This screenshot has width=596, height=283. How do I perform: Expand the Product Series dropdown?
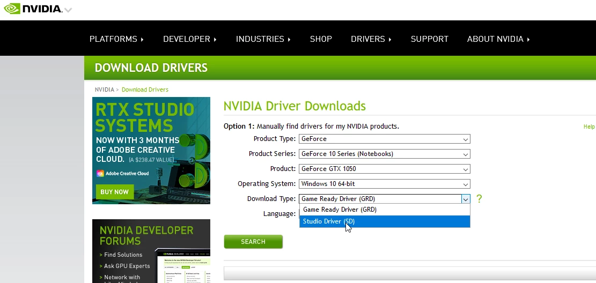pos(385,154)
